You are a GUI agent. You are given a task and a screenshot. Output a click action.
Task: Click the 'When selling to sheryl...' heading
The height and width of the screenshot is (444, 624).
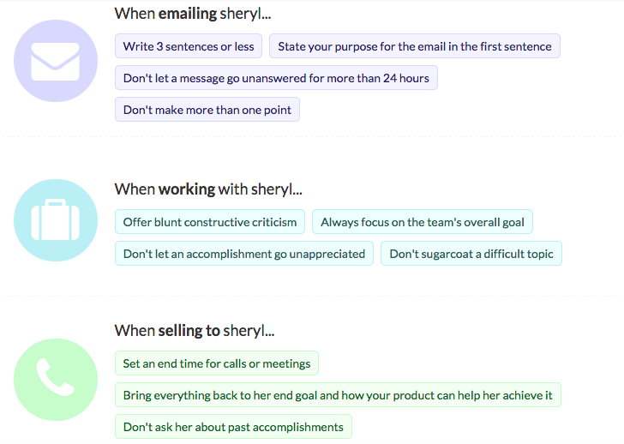pyautogui.click(x=195, y=331)
